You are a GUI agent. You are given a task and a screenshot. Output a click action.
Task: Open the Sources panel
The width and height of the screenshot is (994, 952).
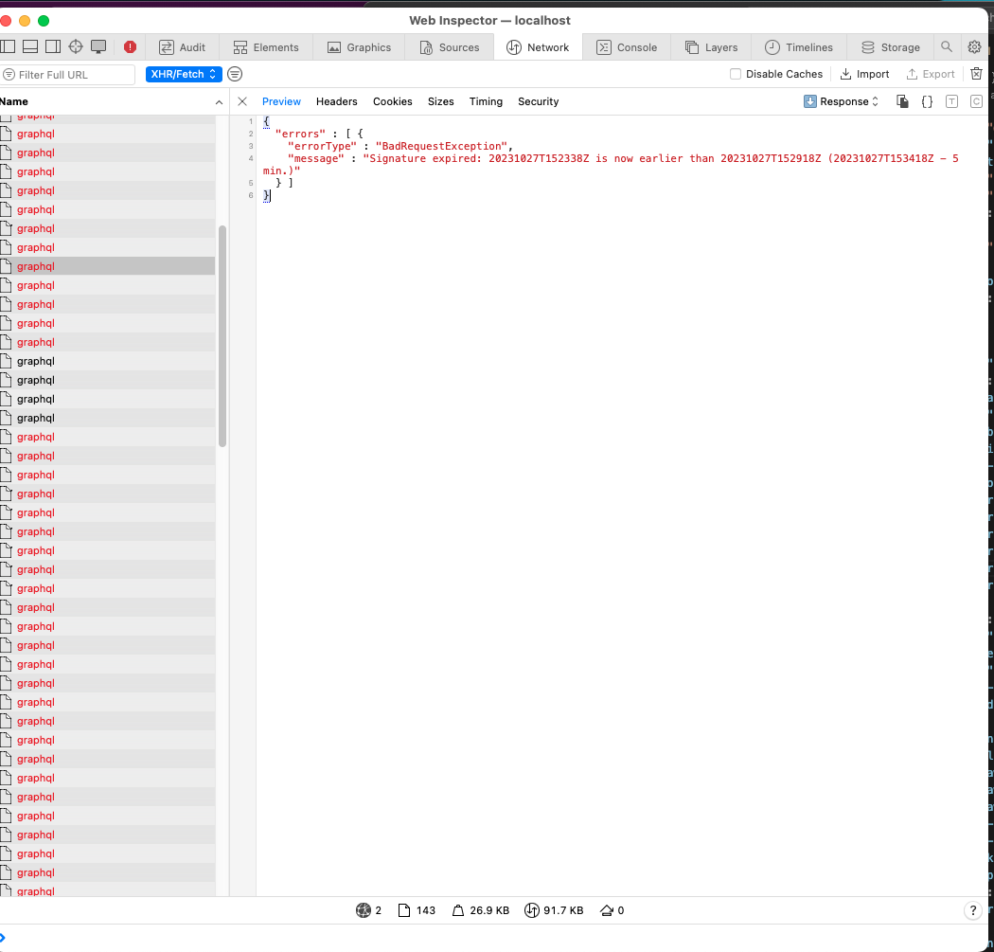point(450,46)
